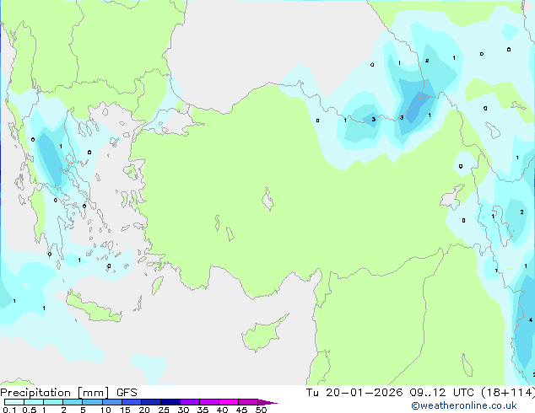Image resolution: width=535 pixels, height=413 pixels.
Task: Pick the 30–35 mm purple swatch
Action: 189,402
